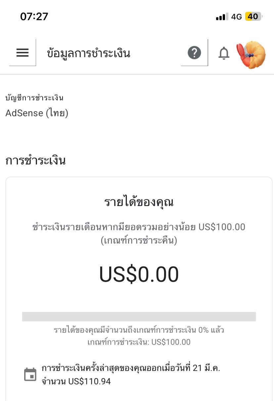Tap the monthly US$100.00 minimum threshold description

(139, 234)
